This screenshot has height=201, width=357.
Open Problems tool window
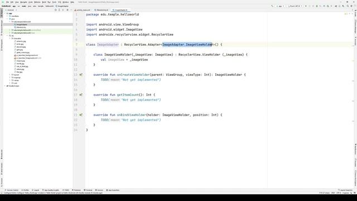[x=76, y=190]
